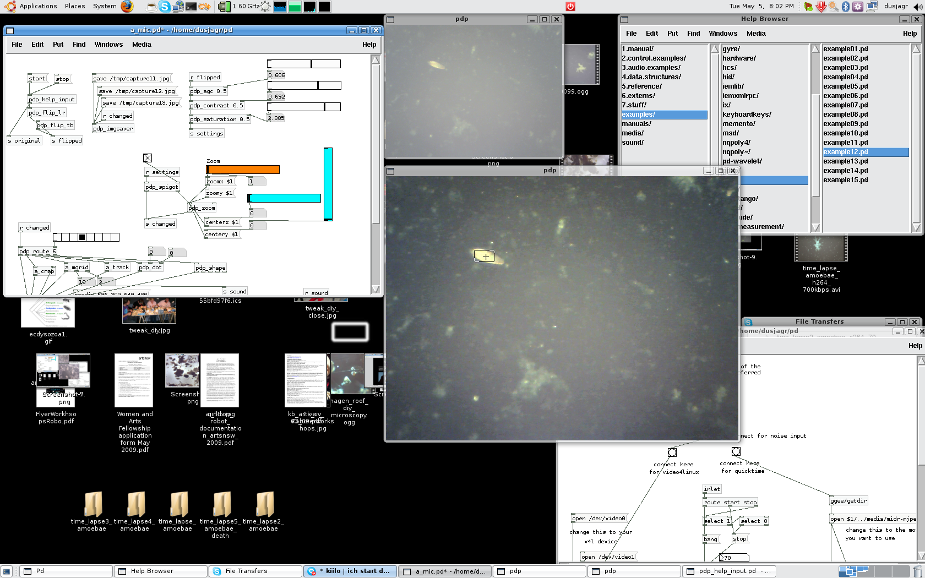Image resolution: width=925 pixels, height=578 pixels.
Task: Click the slider above 0.606 value
Action: click(x=304, y=64)
